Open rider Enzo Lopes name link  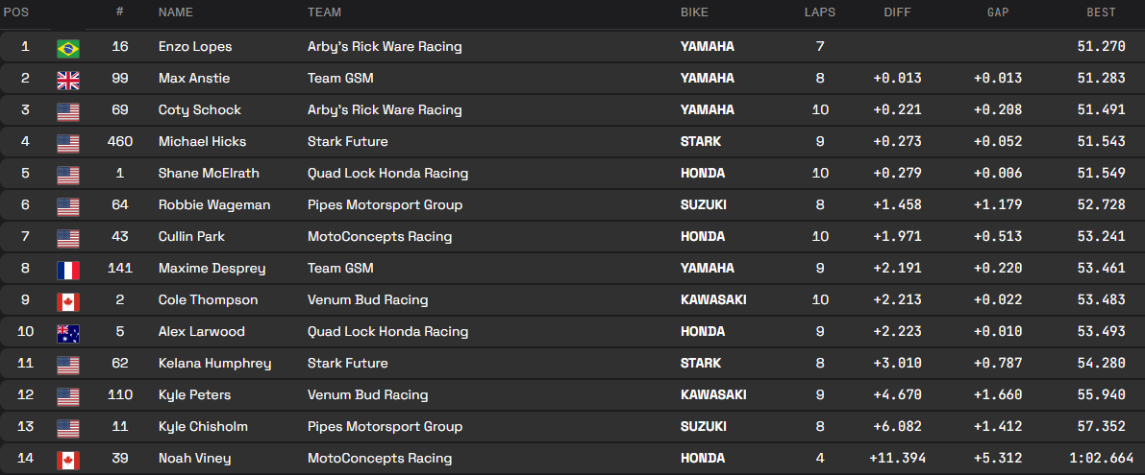pos(195,47)
